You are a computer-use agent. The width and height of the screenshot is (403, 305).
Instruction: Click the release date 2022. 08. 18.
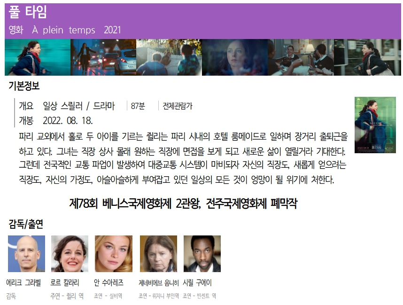coord(68,120)
